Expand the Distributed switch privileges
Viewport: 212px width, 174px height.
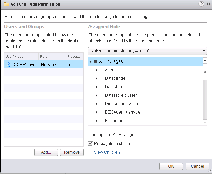97,104
